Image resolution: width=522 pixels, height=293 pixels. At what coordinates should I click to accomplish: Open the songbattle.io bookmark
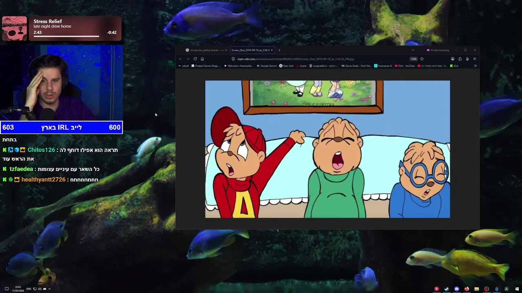tap(324, 66)
